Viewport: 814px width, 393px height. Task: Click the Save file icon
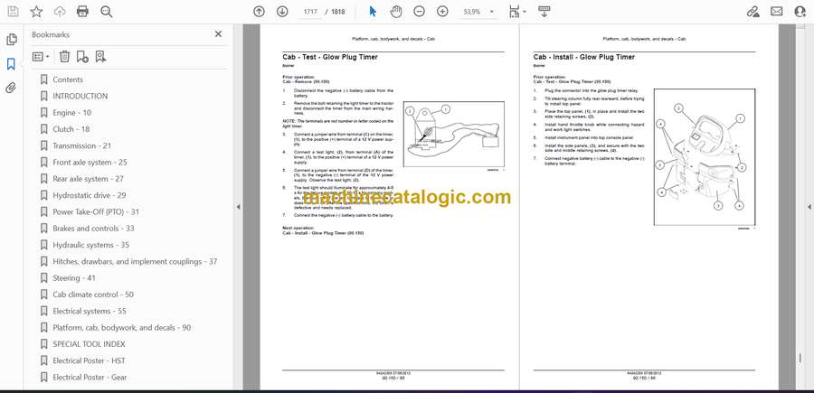13,12
